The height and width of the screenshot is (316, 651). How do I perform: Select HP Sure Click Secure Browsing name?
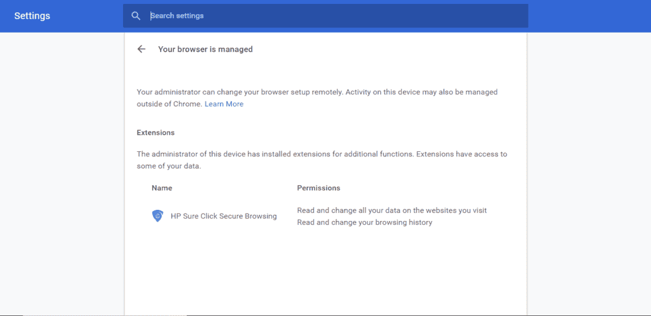coord(223,216)
